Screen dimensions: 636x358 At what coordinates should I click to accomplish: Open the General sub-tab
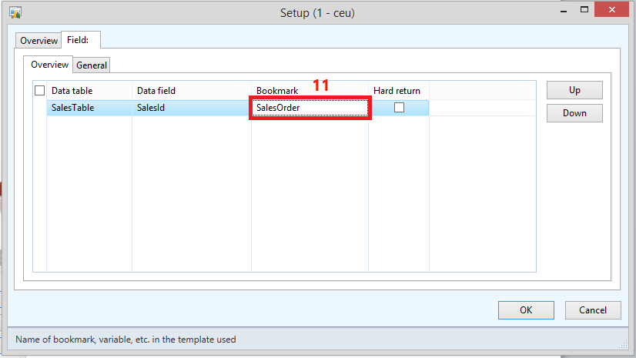click(x=92, y=65)
